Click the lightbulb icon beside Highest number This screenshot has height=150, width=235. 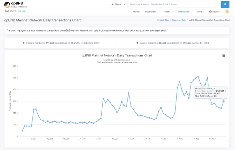pos(23,43)
